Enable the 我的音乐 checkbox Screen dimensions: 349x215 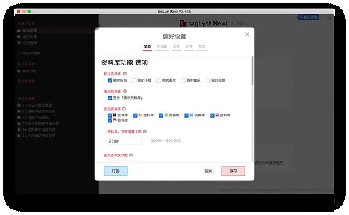[x=183, y=80]
